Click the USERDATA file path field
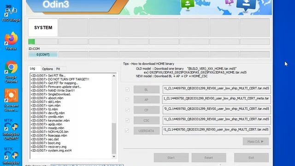Viewport: 295px width, 166px height. click(x=216, y=130)
